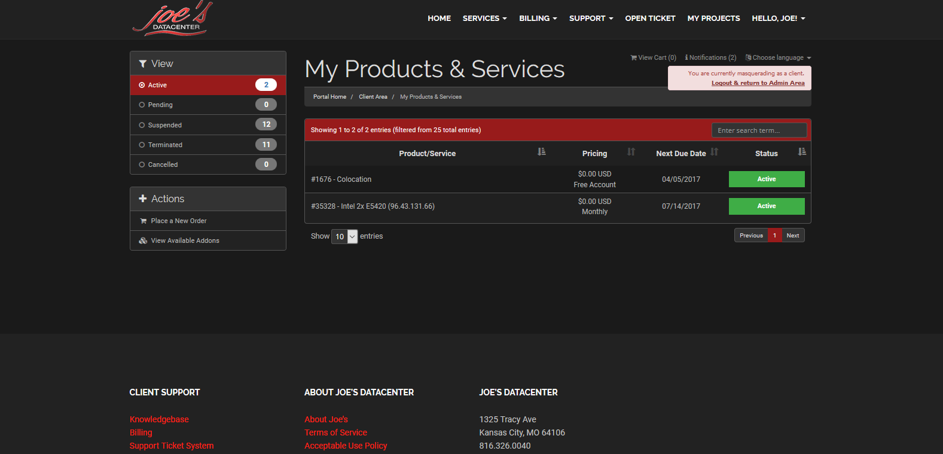Screen dimensions: 943x454
Task: Click the Portal Home breadcrumb
Action: [329, 97]
